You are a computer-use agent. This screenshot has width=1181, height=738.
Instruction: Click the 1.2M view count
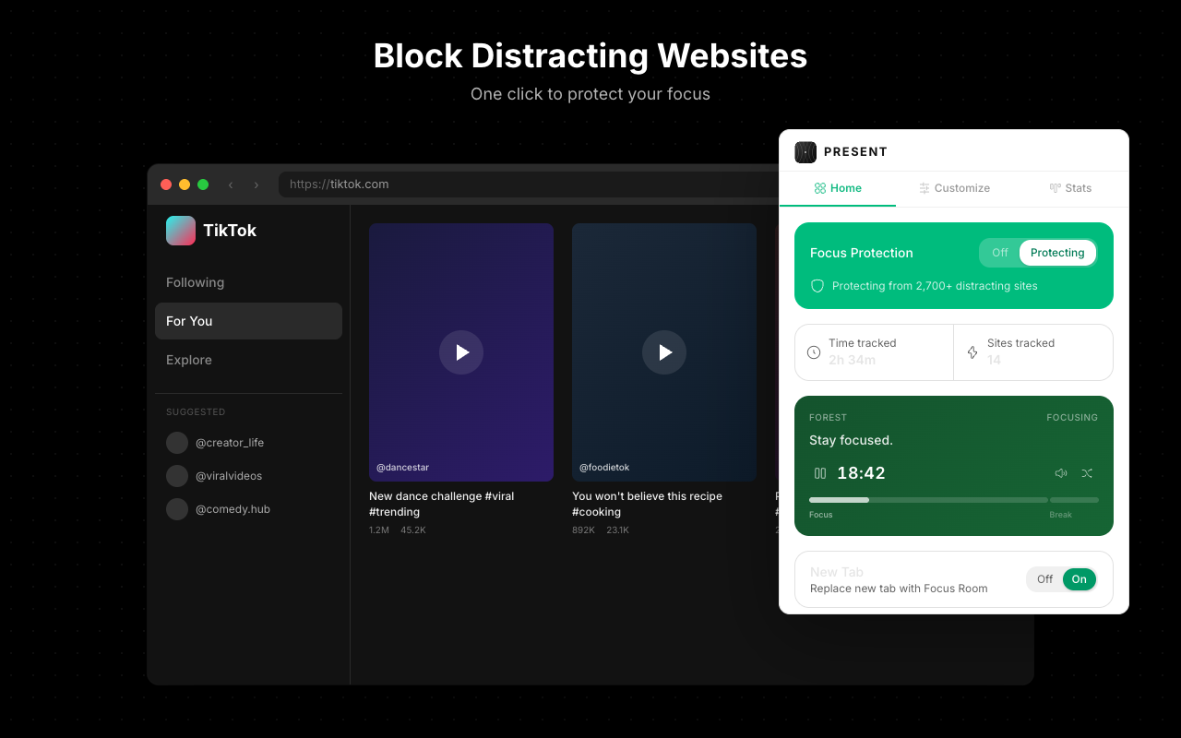click(x=379, y=530)
